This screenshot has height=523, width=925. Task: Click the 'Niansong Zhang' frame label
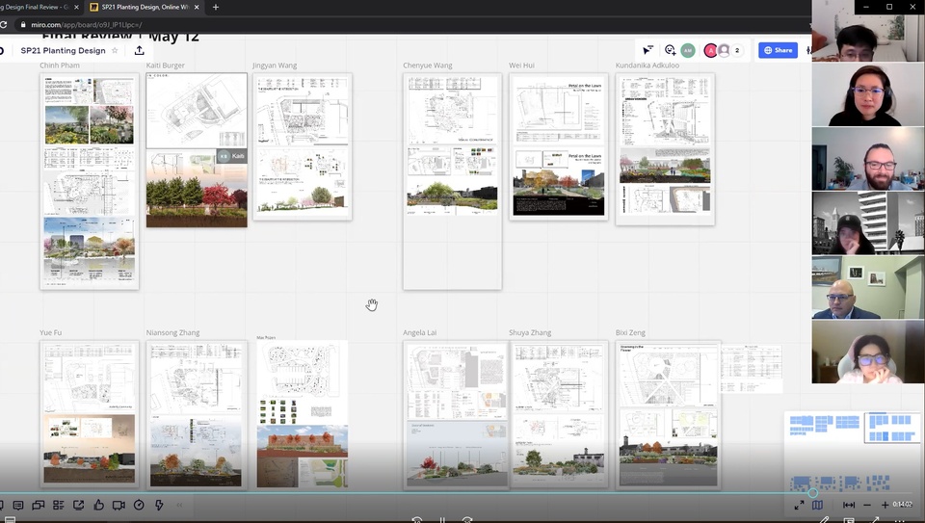(x=172, y=332)
